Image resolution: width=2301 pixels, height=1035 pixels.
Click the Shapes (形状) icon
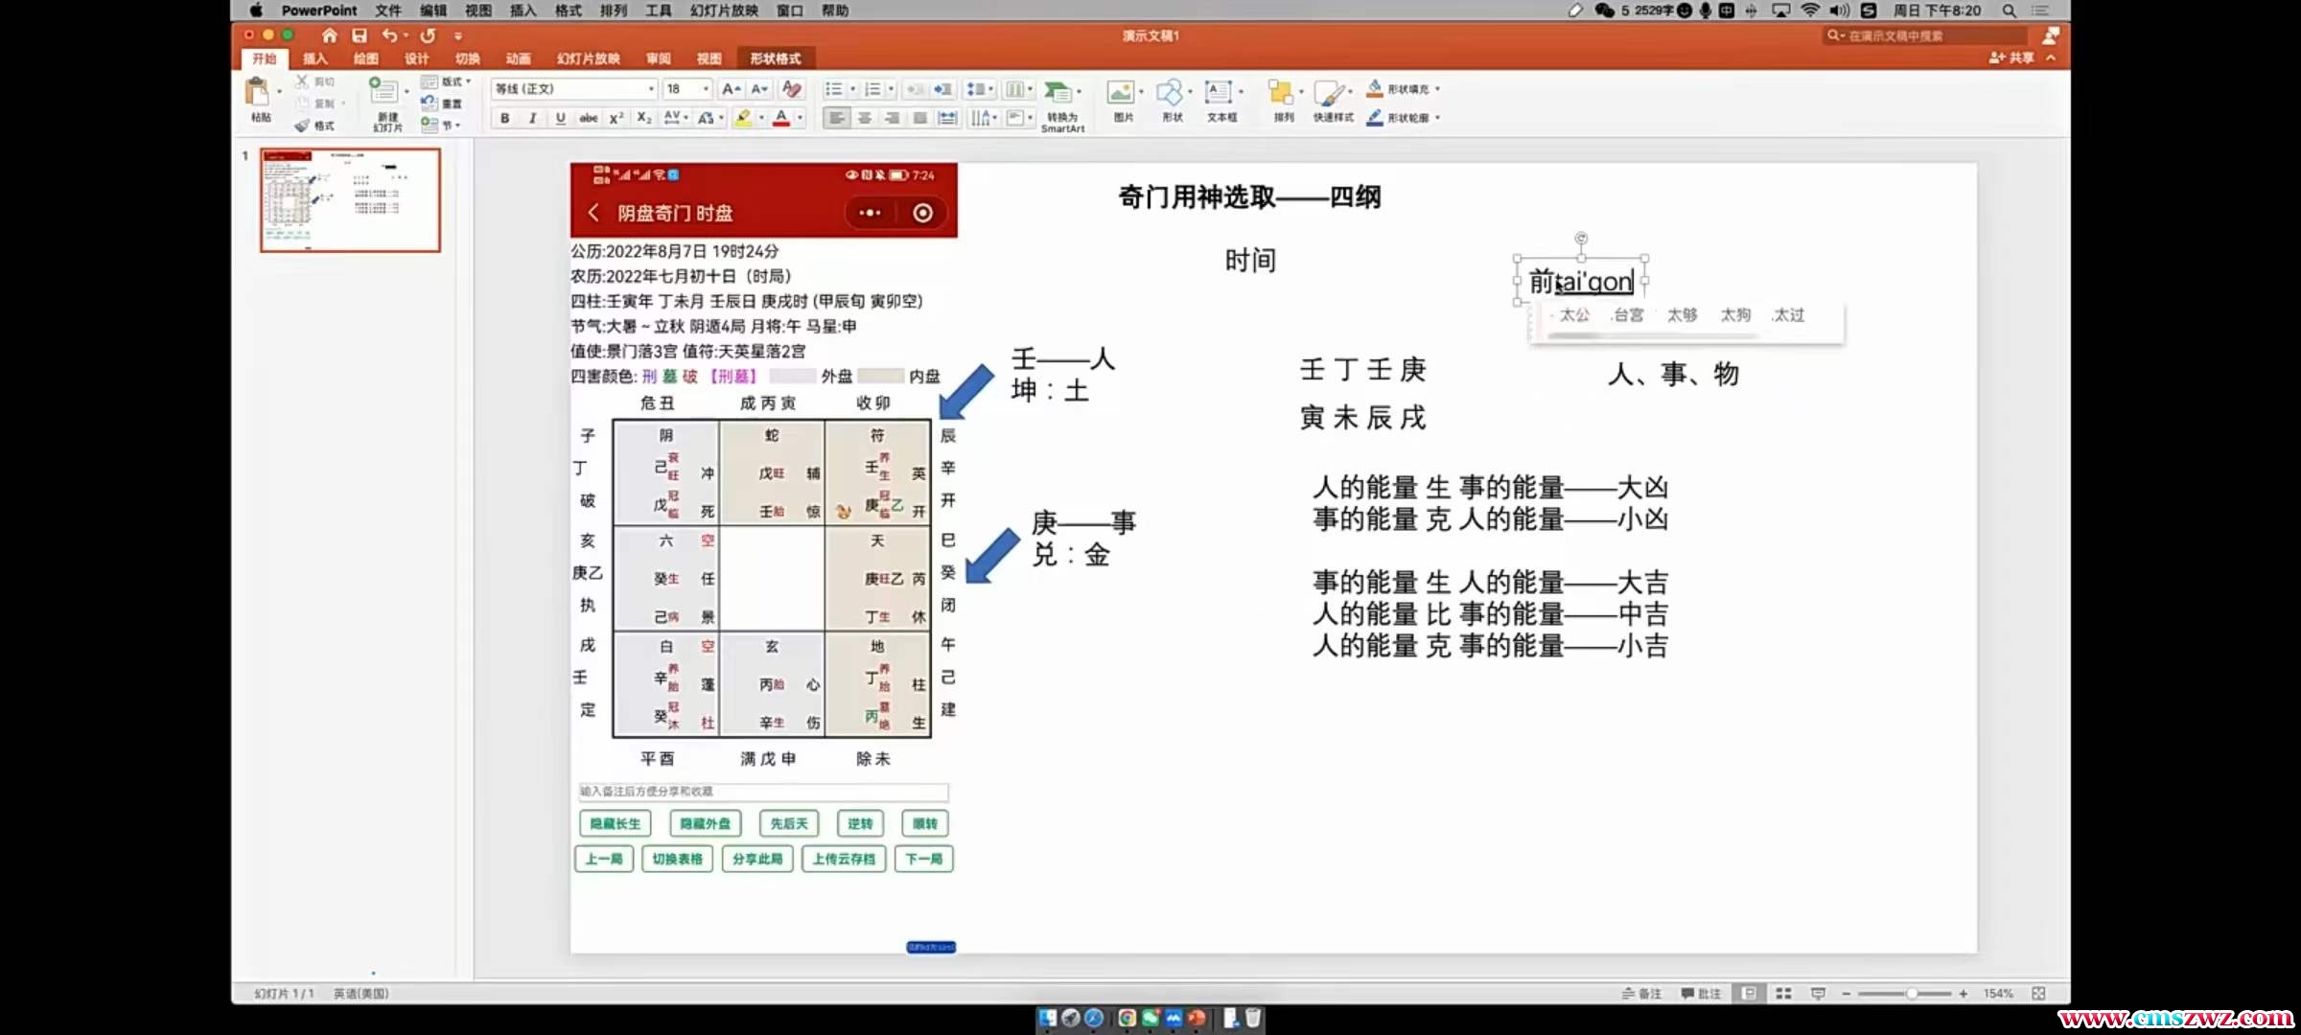(1169, 93)
